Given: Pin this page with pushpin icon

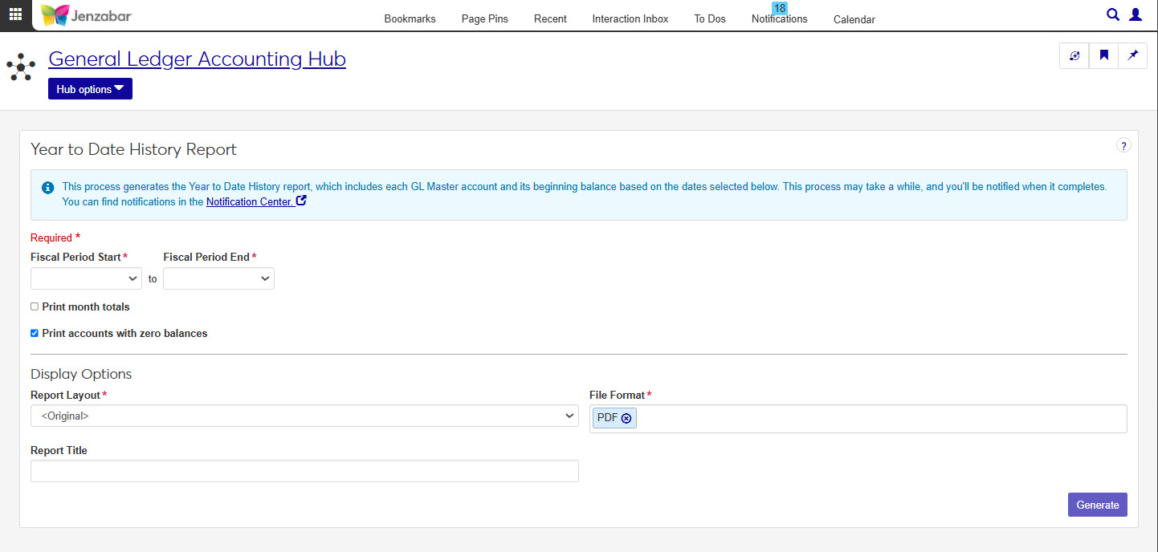Looking at the screenshot, I should 1133,55.
